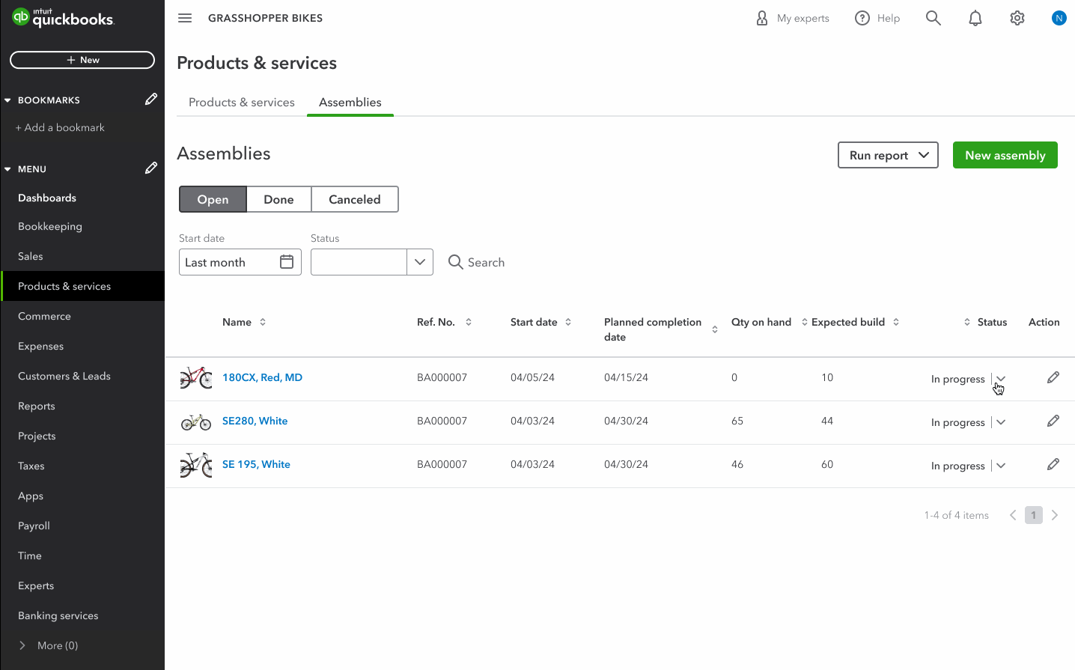Select the Canceled filter toggle
The width and height of the screenshot is (1075, 670).
(x=355, y=199)
